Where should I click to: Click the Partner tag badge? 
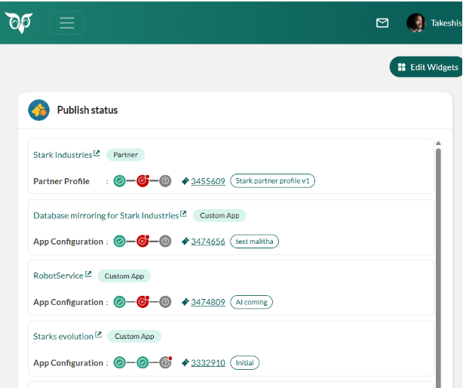pyautogui.click(x=125, y=155)
